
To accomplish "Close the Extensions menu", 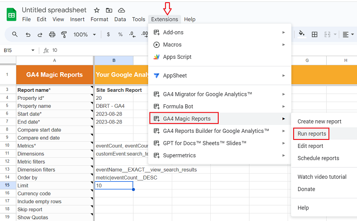I will click(165, 19).
